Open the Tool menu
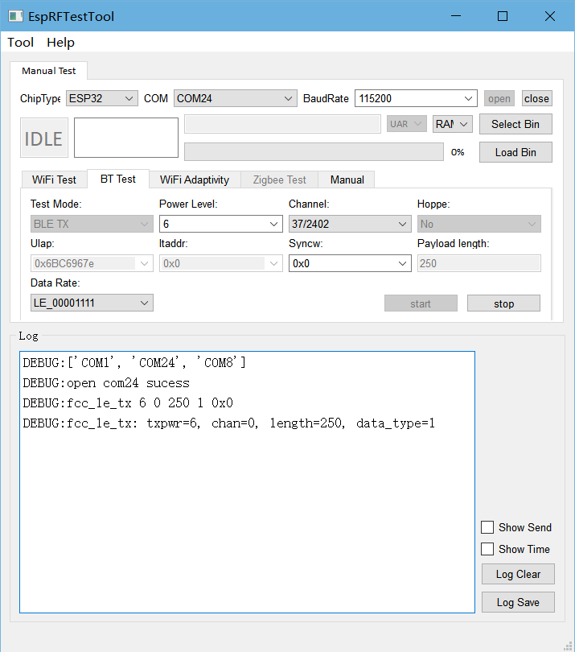The image size is (575, 652). click(x=21, y=43)
